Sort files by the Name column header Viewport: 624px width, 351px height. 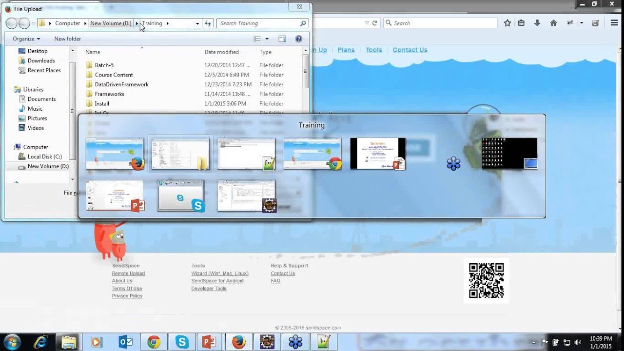click(93, 52)
